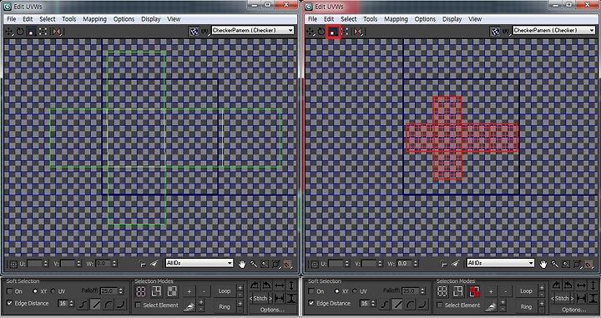This screenshot has height=318, width=601.
Task: Click the V value spinner in right window
Action: point(381,264)
